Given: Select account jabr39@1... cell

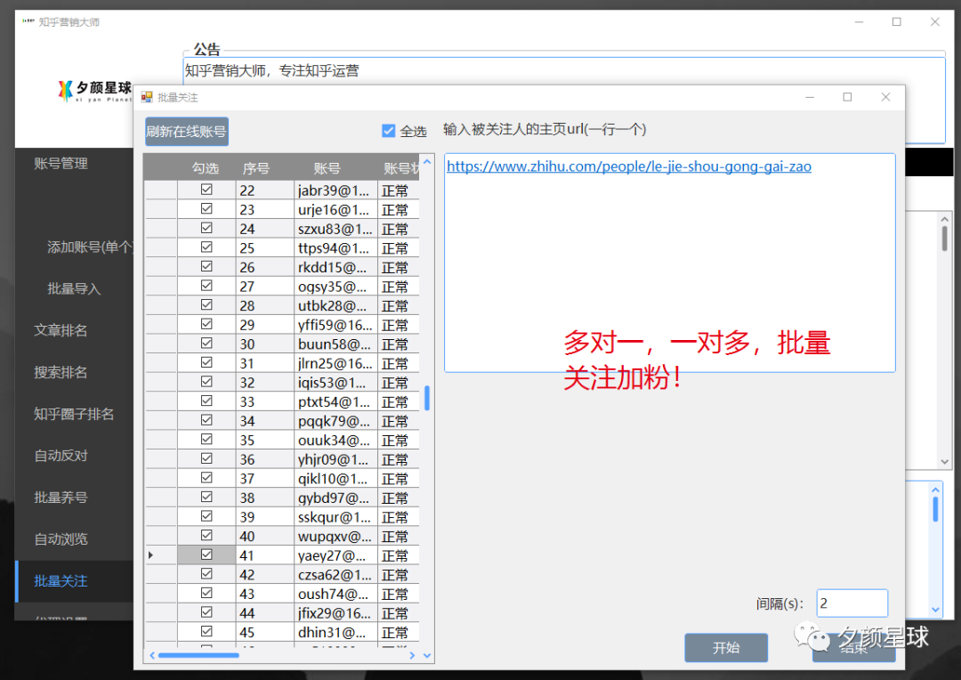Looking at the screenshot, I should coord(335,190).
